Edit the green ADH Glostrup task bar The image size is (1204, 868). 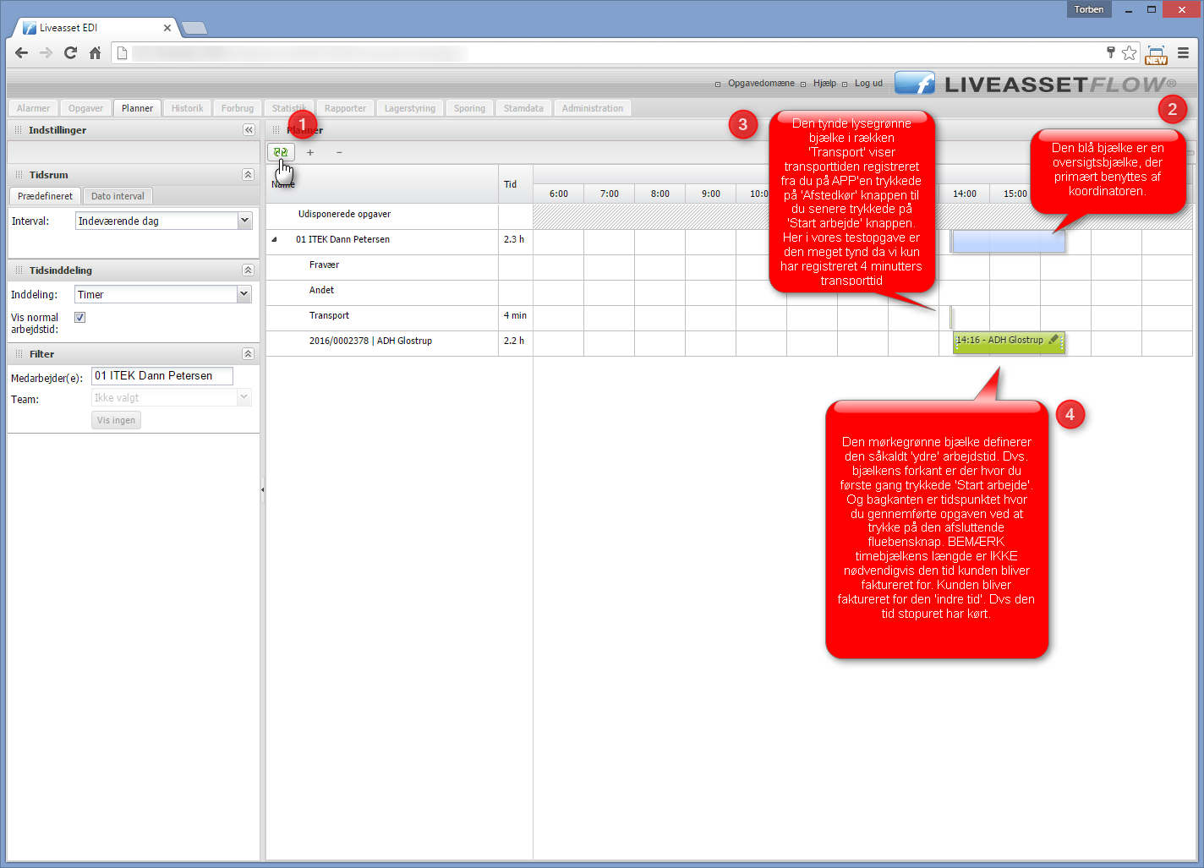coord(1053,341)
